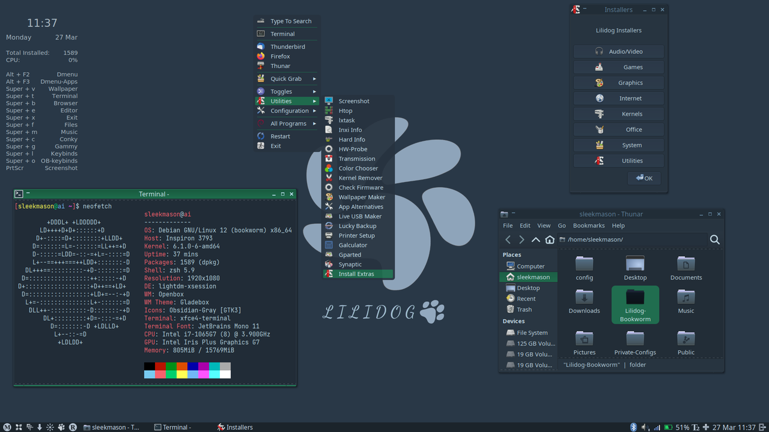Open Graphics installers

tap(618, 82)
